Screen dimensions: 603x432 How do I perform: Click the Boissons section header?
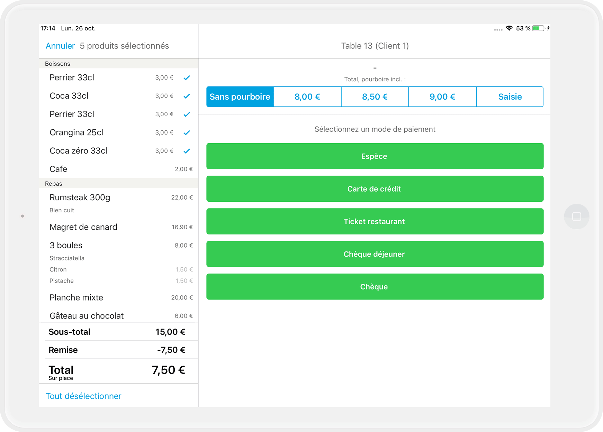(118, 64)
